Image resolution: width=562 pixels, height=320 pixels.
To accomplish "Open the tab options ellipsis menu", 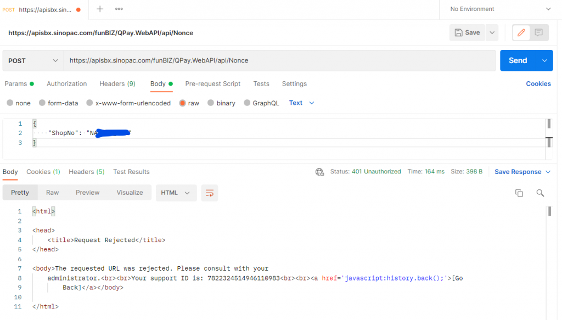I will pyautogui.click(x=119, y=9).
